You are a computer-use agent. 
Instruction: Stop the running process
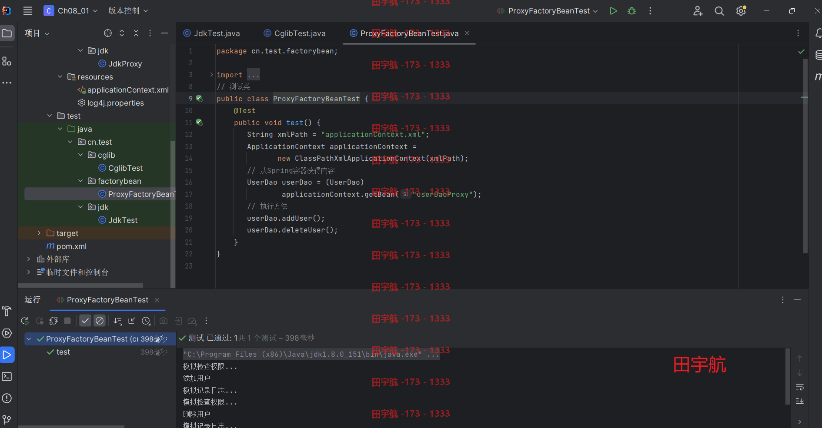point(67,321)
